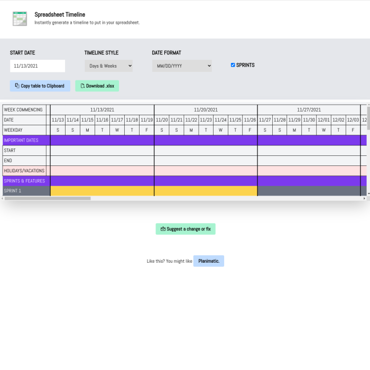The height and width of the screenshot is (370, 370).
Task: Open the Planimatic link
Action: click(x=209, y=261)
